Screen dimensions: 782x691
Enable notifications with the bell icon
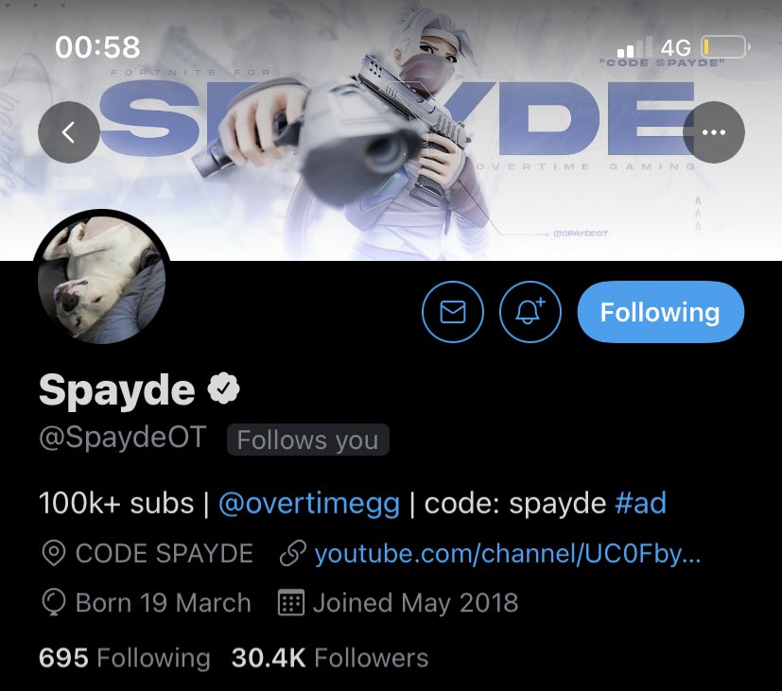click(530, 312)
